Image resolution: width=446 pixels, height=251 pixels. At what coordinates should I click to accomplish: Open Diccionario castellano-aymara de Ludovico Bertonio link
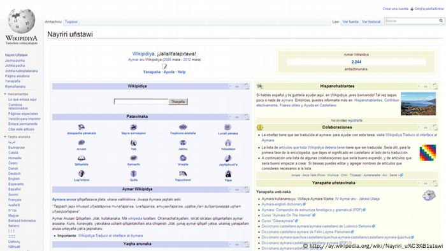[x=316, y=226]
